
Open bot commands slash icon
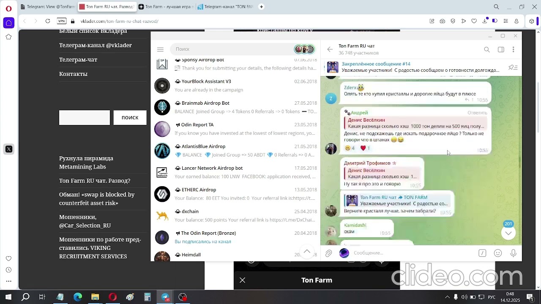tap(482, 253)
